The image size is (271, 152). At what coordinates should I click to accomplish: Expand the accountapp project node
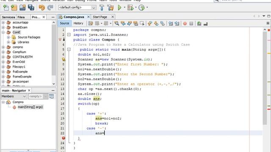[3, 22]
